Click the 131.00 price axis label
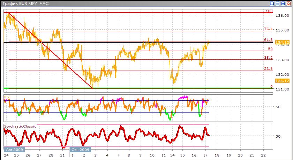The height and width of the screenshot is (160, 293). pos(281,89)
